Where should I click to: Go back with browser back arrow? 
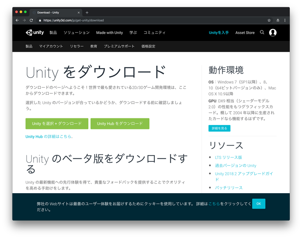tap(17, 20)
